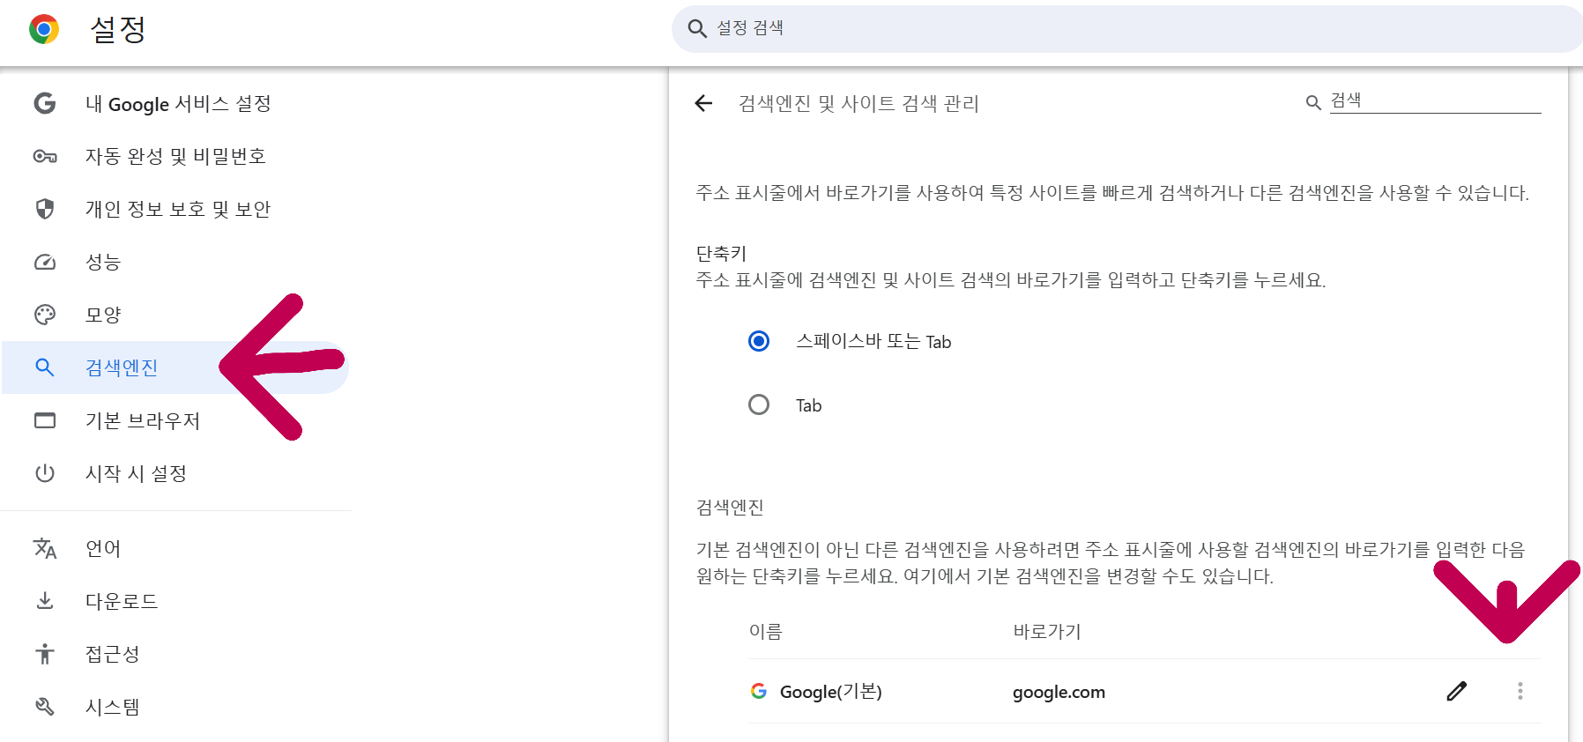Open 기본 브라우저 section
Screen dimensions: 1583x742
143,420
